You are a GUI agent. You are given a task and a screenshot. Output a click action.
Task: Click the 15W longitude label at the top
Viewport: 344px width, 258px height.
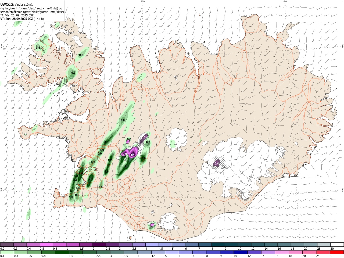(x=285, y=1)
